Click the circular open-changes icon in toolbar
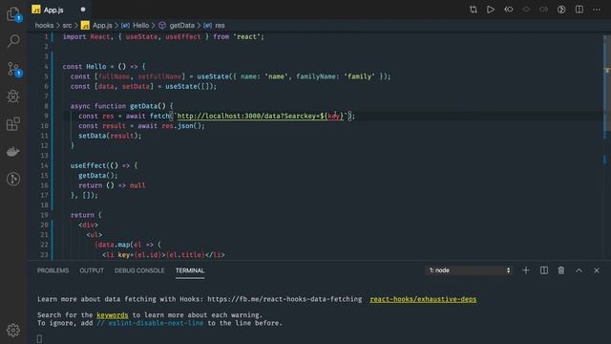 561,10
